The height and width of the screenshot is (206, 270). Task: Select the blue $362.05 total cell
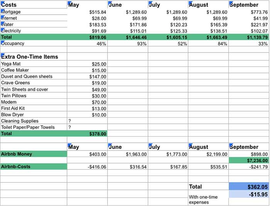pos(248,187)
